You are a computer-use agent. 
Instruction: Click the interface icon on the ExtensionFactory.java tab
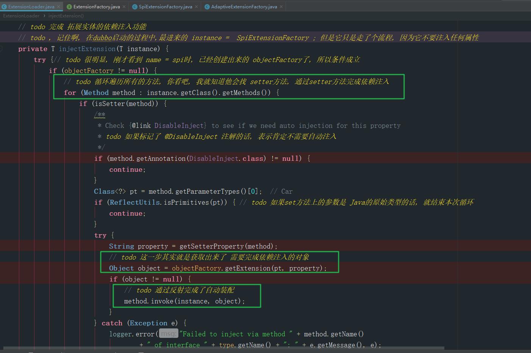click(x=69, y=7)
